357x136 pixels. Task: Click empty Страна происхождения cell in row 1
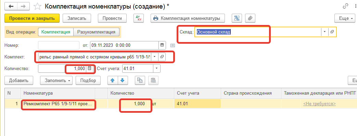[251, 104]
